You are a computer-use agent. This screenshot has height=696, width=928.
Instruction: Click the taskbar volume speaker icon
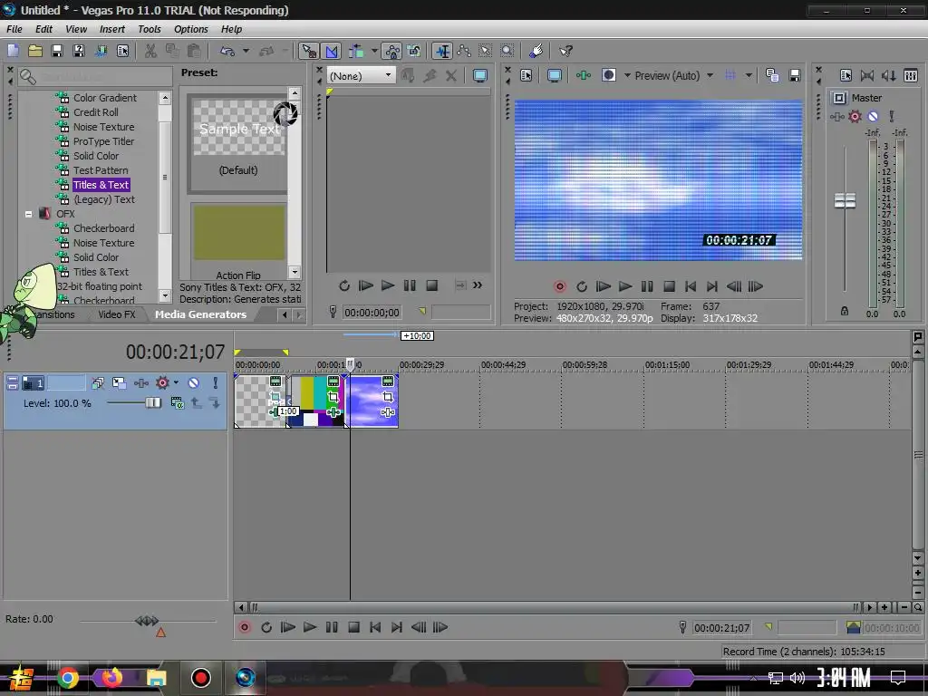coord(797,678)
